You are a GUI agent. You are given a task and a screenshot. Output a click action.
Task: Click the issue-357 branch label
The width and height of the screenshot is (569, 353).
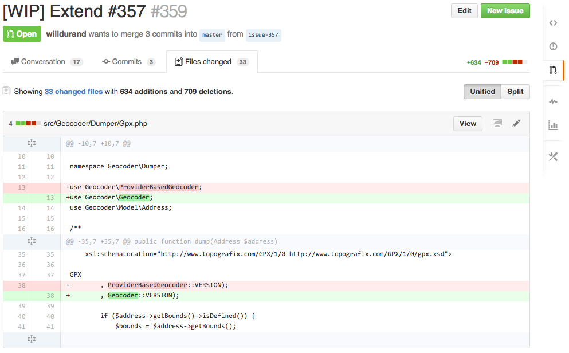[x=263, y=35]
